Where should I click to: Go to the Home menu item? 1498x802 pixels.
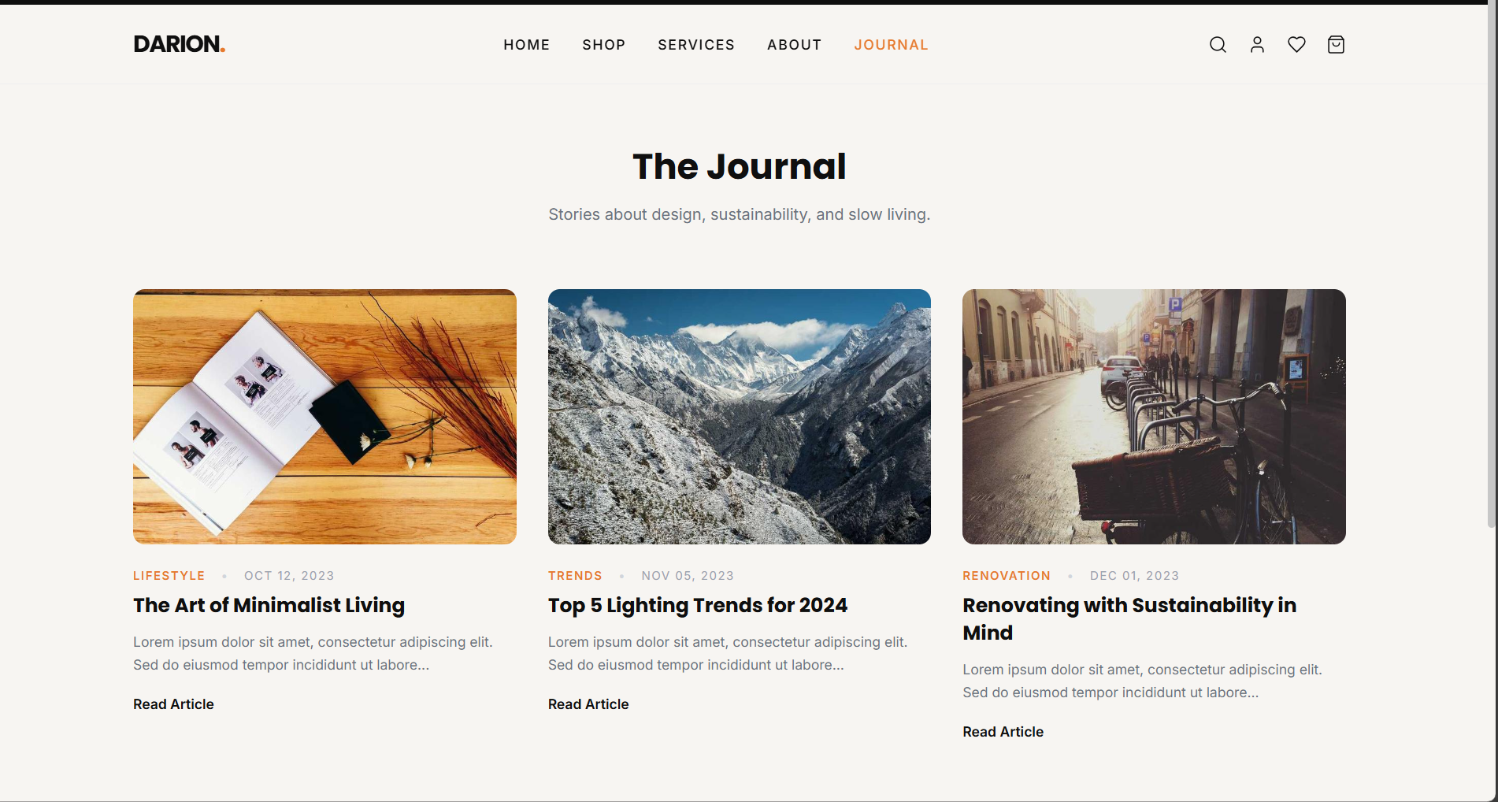coord(527,45)
